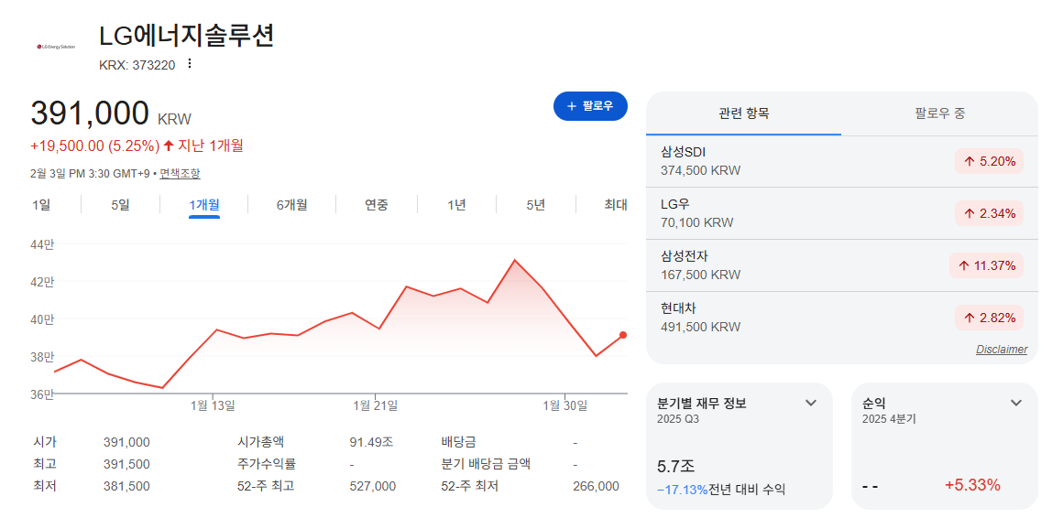Viewport: 1063px width, 518px height.
Task: Open the LG우 related stock
Action: (842, 213)
